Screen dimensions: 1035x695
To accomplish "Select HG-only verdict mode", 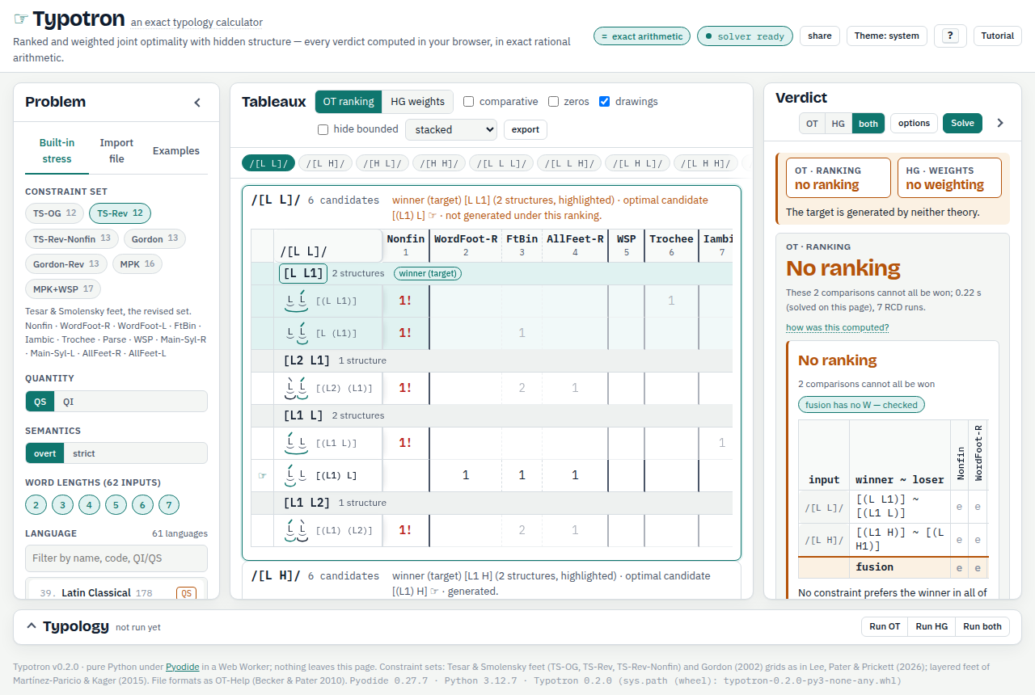I will coord(839,124).
